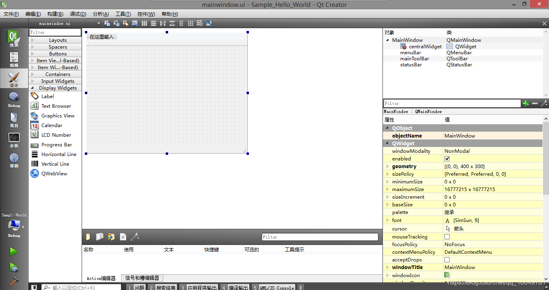
Task: Switch to the Edit (编辑) mode
Action: pyautogui.click(x=14, y=59)
